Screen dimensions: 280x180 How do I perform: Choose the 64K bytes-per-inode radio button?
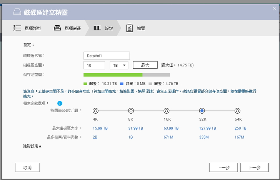tap(237, 111)
